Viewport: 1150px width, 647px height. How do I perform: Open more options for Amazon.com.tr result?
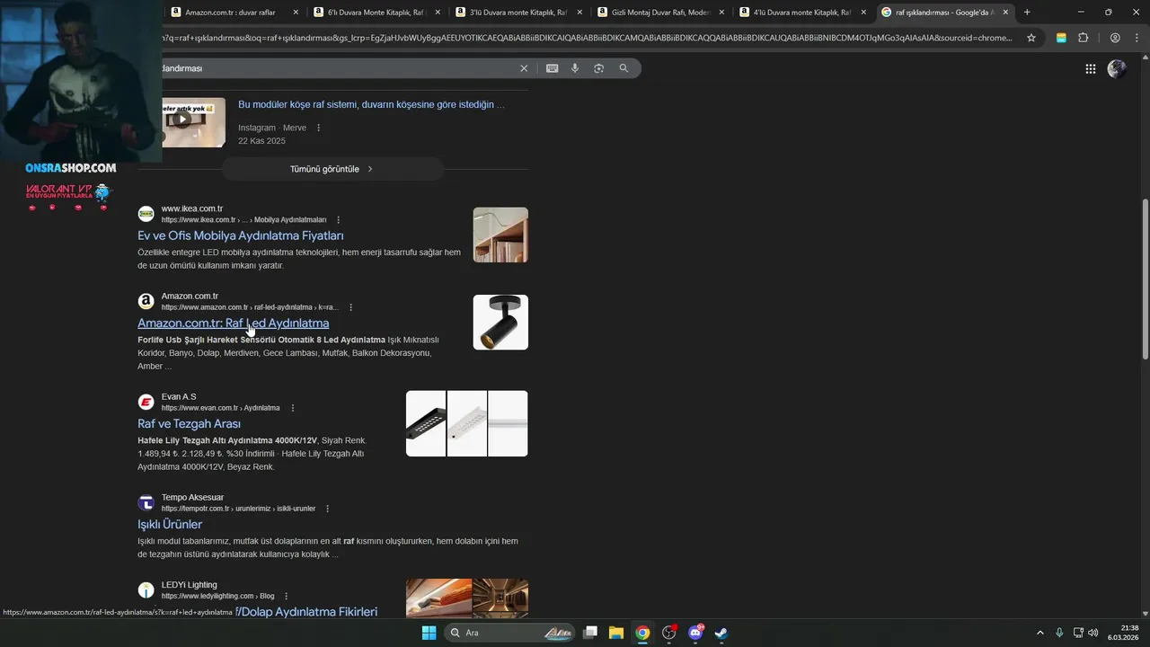tap(350, 307)
